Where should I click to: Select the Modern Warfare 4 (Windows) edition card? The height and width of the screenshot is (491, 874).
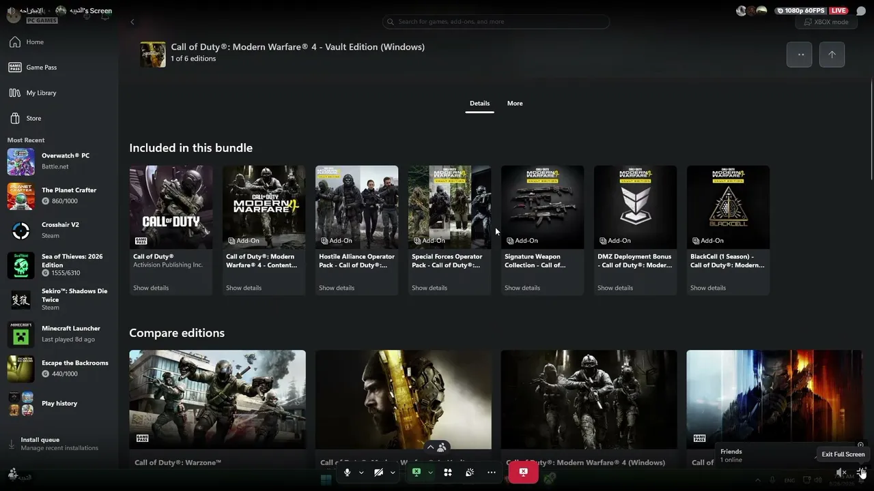coord(589,409)
